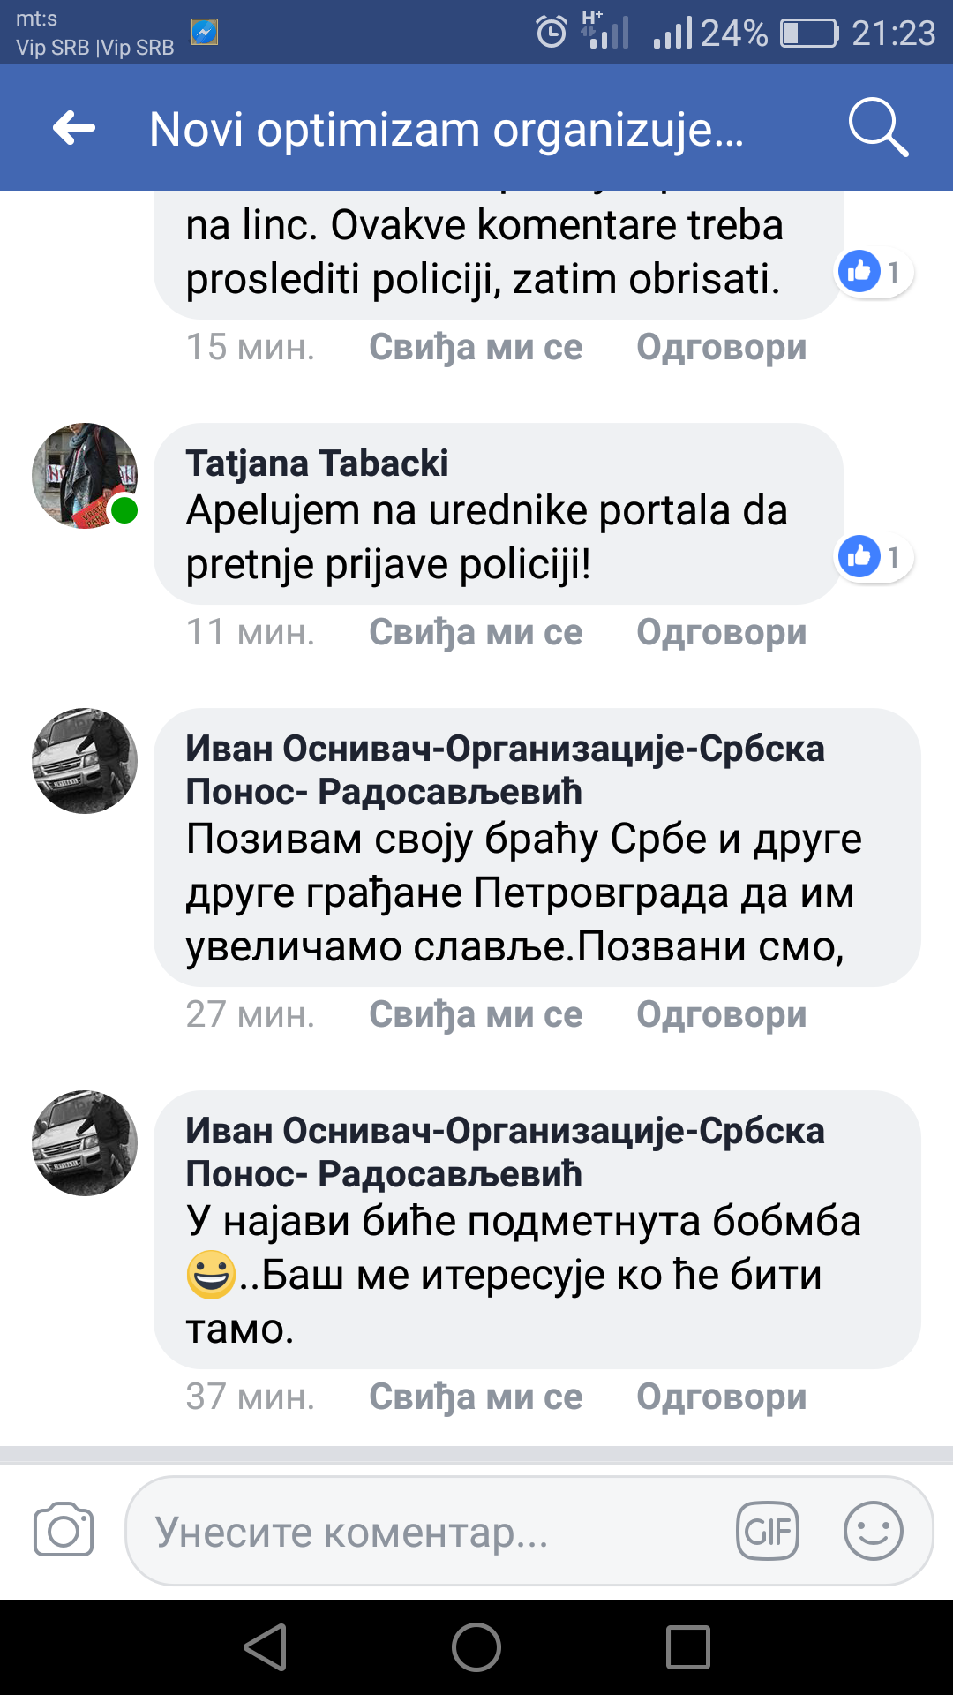
Task: Open Tatjana Tabacki's profile name
Action: [317, 463]
